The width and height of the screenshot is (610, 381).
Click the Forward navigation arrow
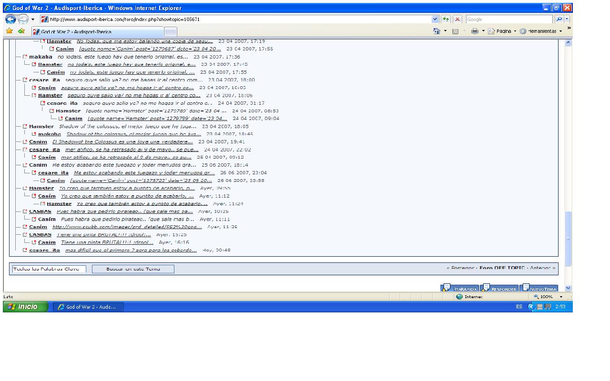point(22,20)
